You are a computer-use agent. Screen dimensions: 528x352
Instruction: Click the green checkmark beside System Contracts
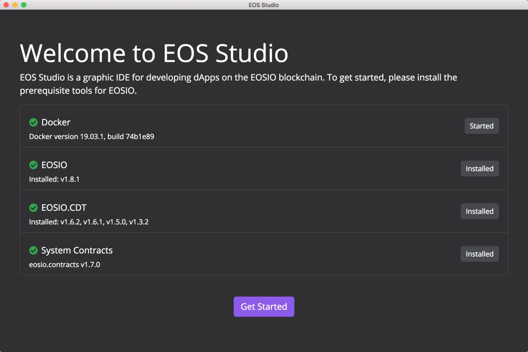point(33,250)
